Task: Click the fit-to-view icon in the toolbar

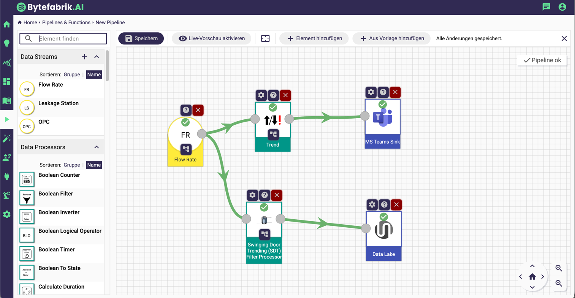Action: pyautogui.click(x=265, y=38)
